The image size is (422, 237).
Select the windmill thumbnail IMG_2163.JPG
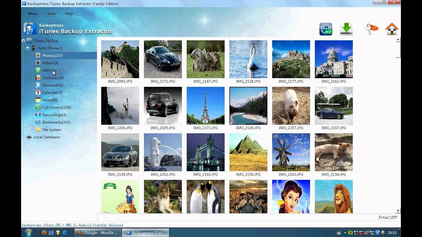[x=291, y=152]
